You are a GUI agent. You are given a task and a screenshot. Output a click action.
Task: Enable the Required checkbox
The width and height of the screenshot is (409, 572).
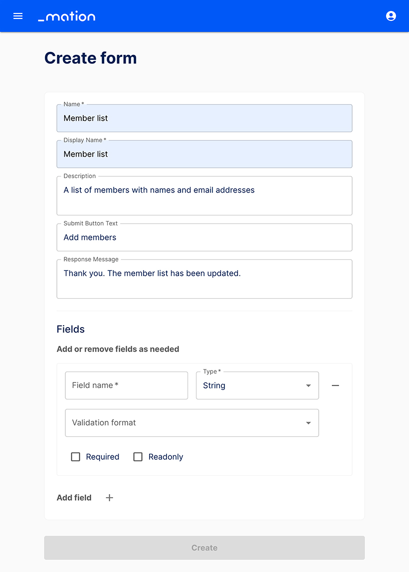click(76, 457)
